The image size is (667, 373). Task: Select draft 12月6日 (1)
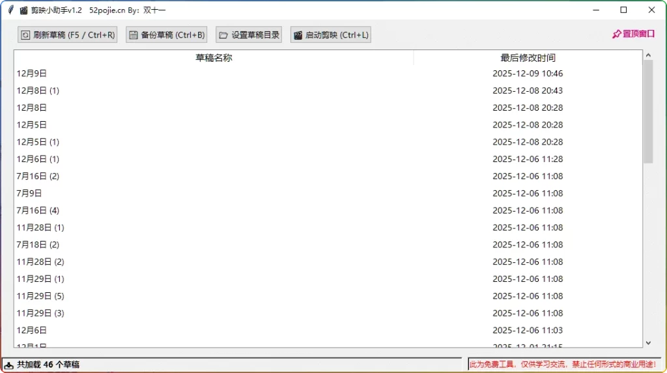tap(328, 159)
